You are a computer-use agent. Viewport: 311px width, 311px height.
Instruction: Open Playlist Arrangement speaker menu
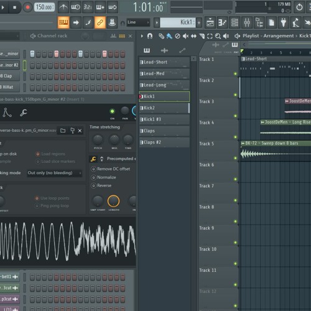click(237, 36)
